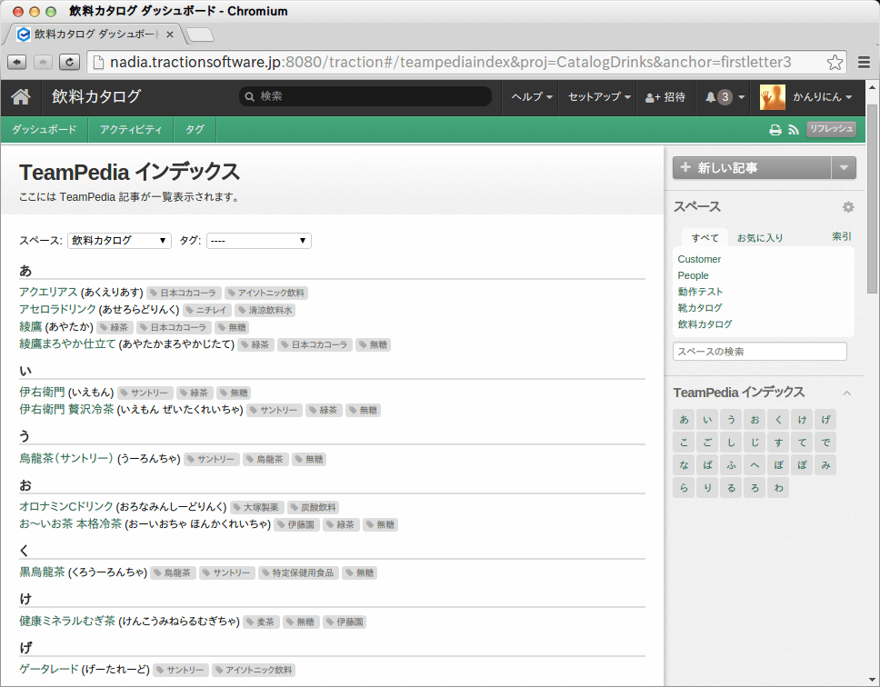This screenshot has height=687, width=880.
Task: Focus the 検索 search field in header
Action: point(365,96)
